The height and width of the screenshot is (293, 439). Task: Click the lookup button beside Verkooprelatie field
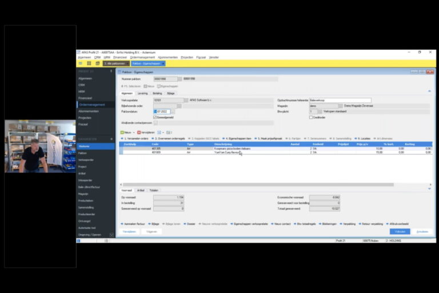[186, 100]
